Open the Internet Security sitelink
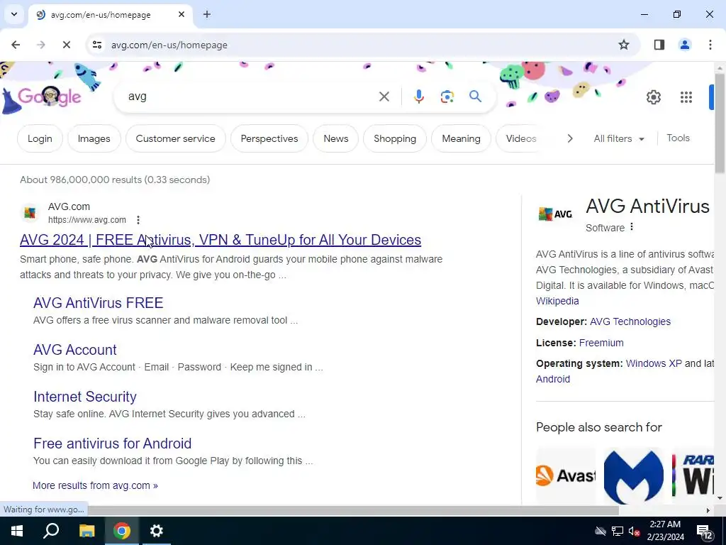This screenshot has height=545, width=726. tap(85, 396)
